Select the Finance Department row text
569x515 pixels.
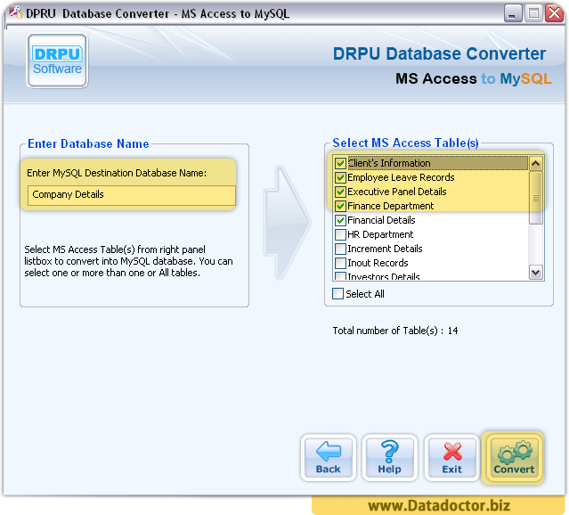tap(390, 206)
